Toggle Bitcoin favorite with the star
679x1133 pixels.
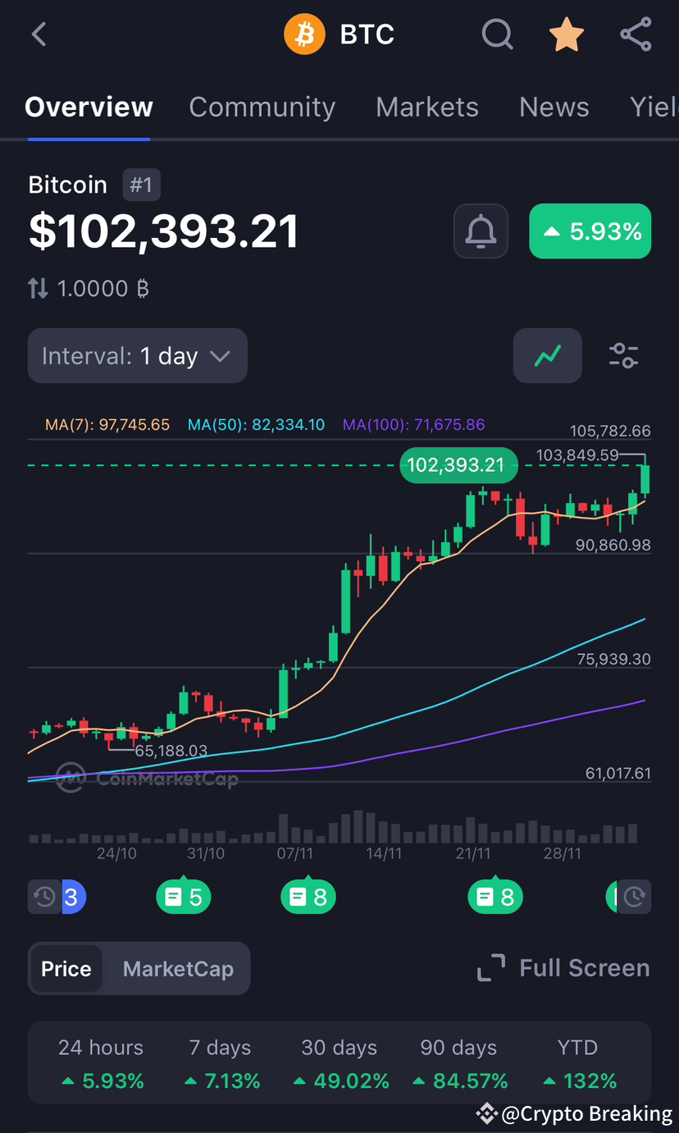(566, 34)
